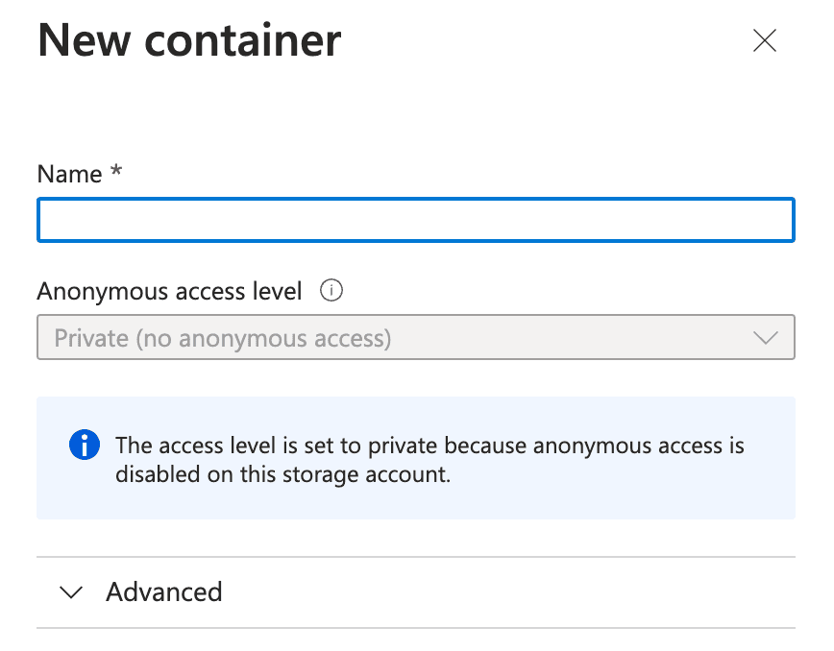
Task: Click the Anonymous access level heading
Action: [x=168, y=291]
